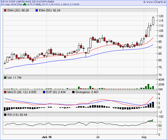Screen dimensions: 167x140
Task: Click the RSI (14): 82.44 label
Action: (17, 115)
